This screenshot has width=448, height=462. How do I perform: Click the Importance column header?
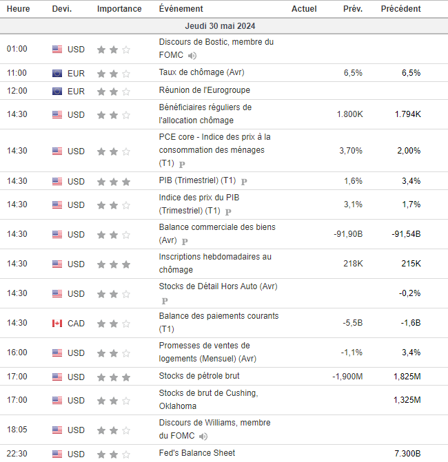[x=119, y=9]
